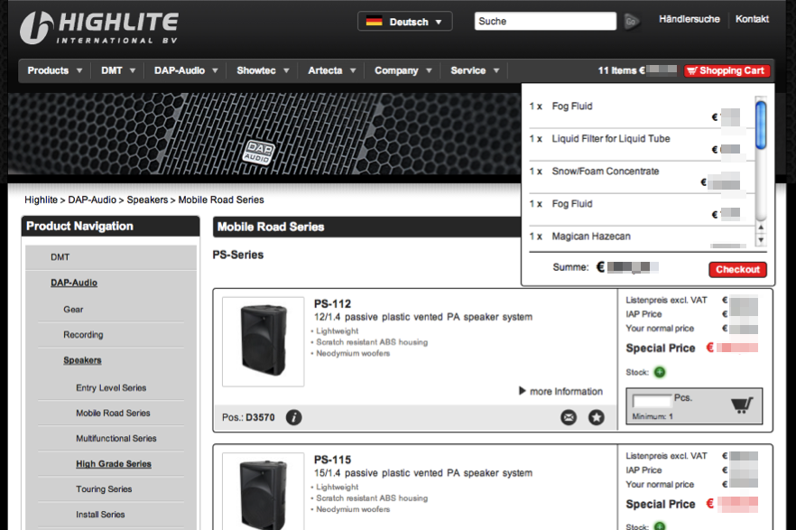The image size is (796, 530).
Task: Select Gear in Product Navigation
Action: pos(73,309)
